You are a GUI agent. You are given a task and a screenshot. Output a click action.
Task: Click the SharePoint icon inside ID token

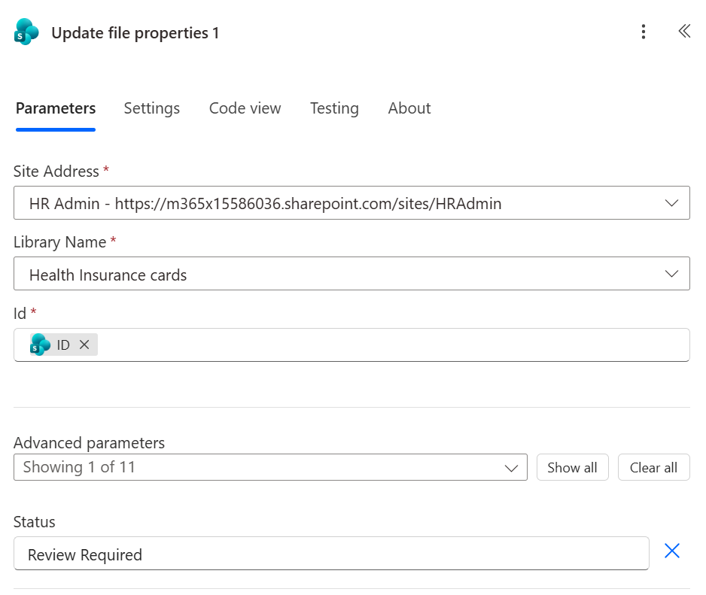pyautogui.click(x=41, y=345)
